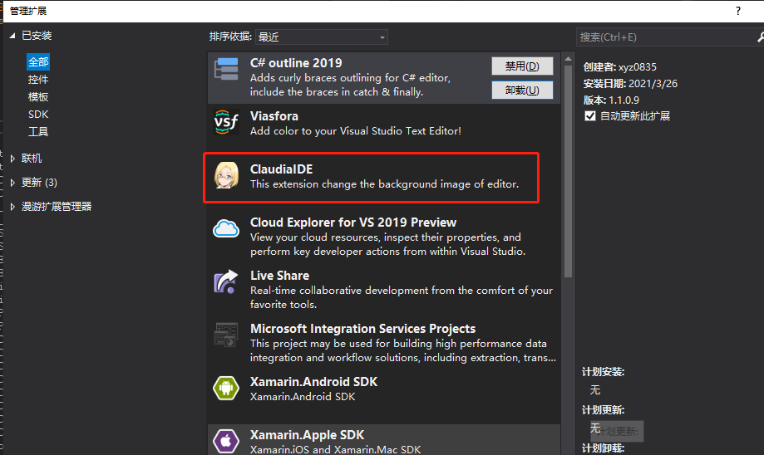Click the ClaudiaIDE description text
The width and height of the screenshot is (764, 455).
384,184
